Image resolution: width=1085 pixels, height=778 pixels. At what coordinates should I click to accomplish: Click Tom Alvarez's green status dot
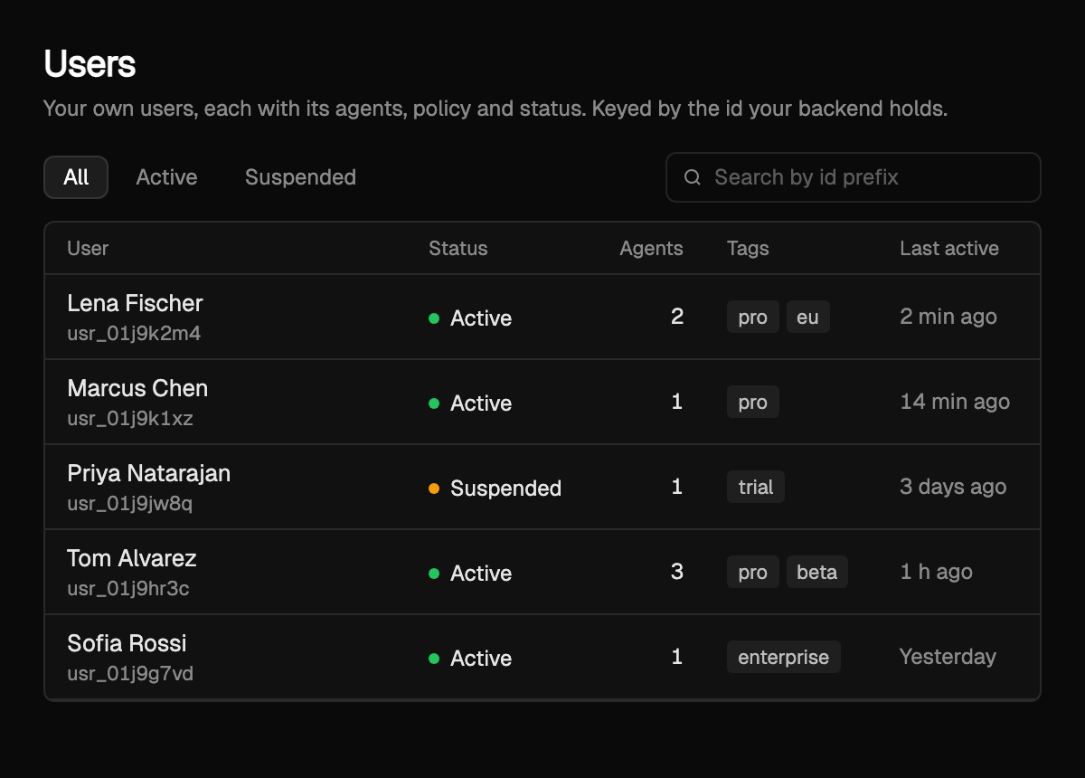click(x=434, y=574)
